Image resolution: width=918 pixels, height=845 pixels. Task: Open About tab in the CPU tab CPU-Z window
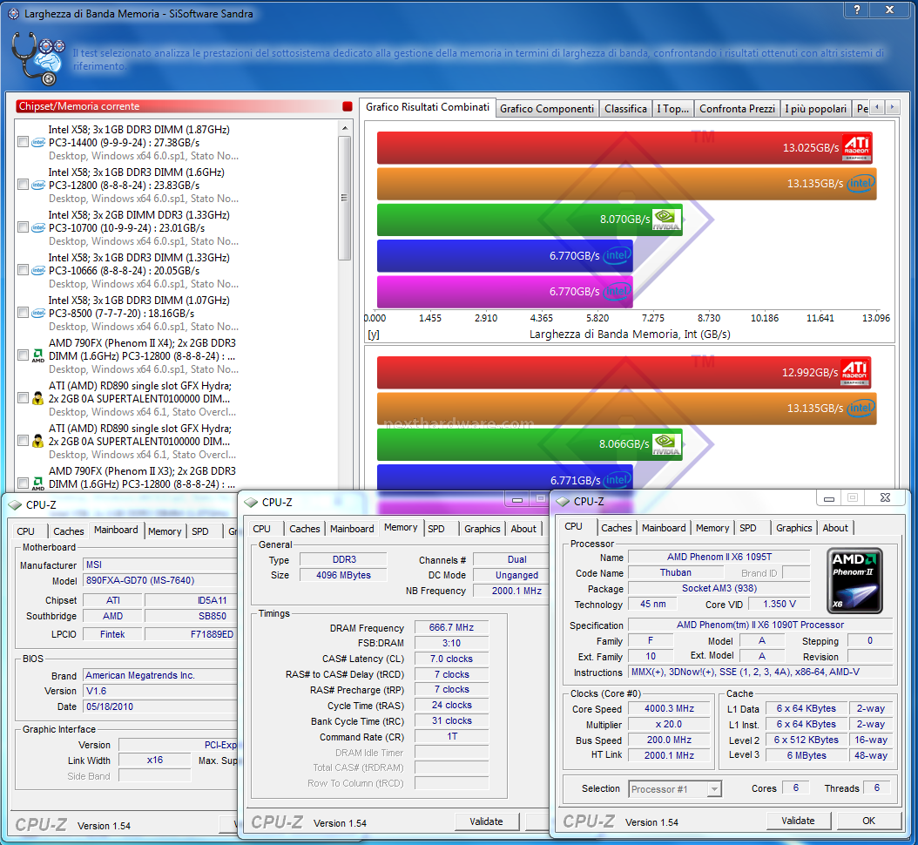tap(835, 528)
